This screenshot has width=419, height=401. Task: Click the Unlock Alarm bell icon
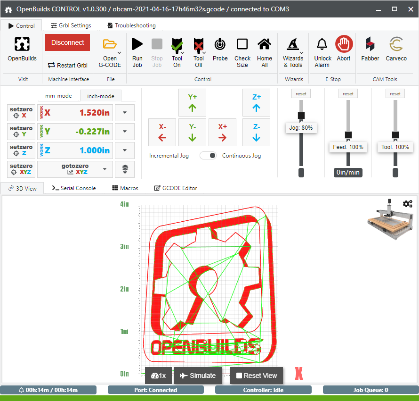point(322,45)
